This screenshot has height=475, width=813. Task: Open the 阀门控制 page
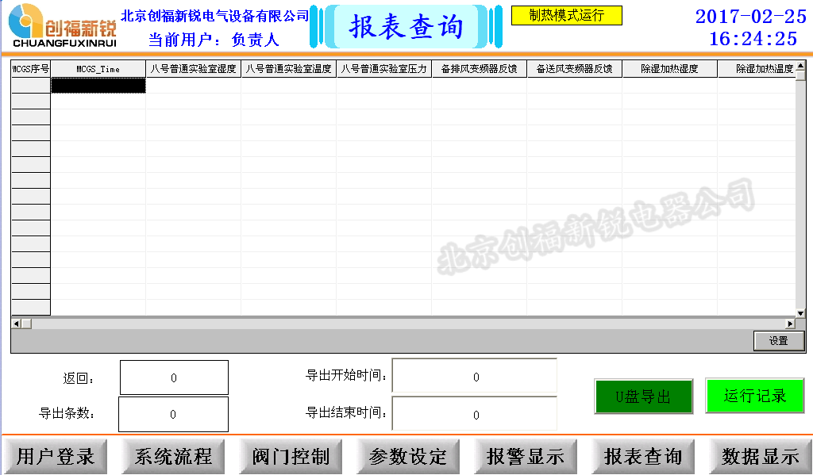[291, 456]
